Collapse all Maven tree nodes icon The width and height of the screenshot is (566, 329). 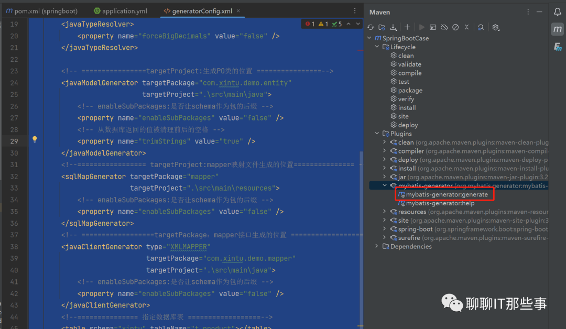[467, 27]
